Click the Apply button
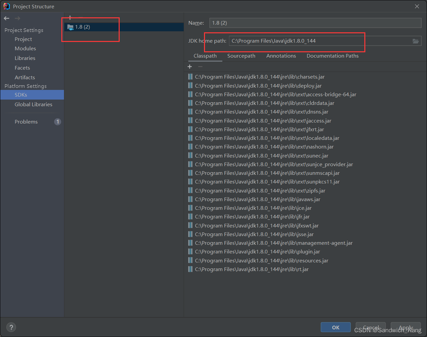This screenshot has width=427, height=337. [406, 327]
